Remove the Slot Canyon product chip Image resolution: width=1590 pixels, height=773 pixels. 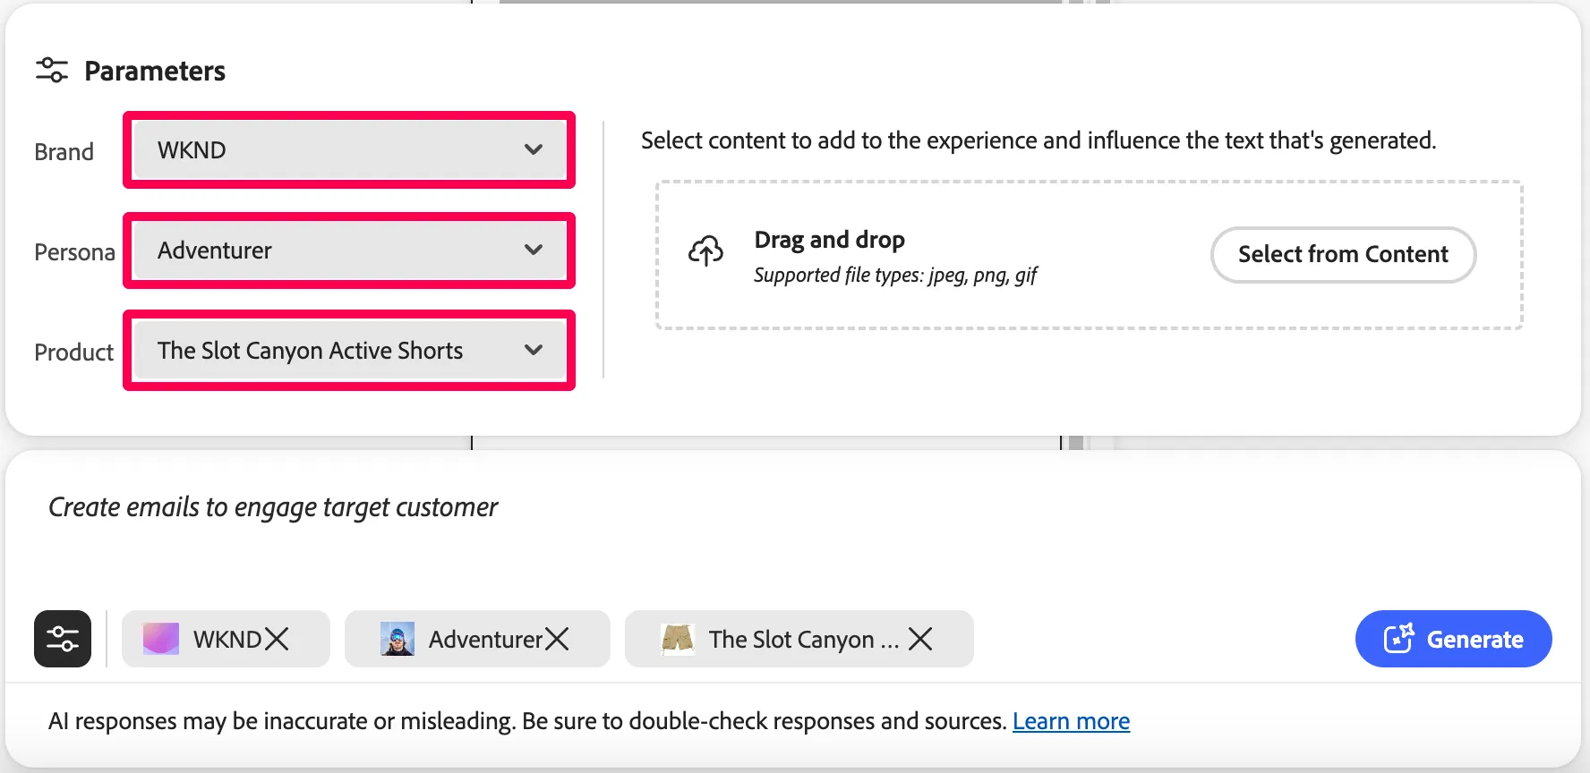point(920,639)
